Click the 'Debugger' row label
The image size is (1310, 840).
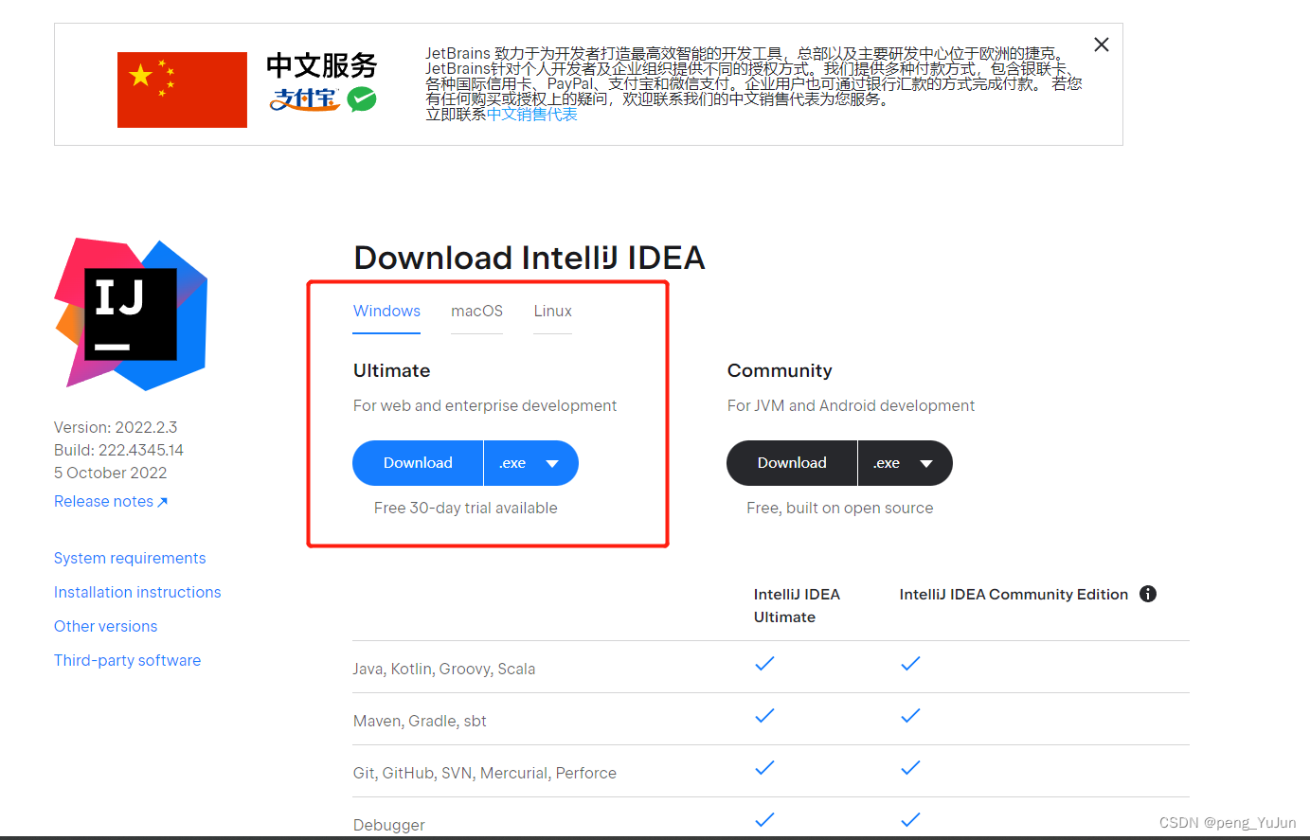(x=388, y=825)
